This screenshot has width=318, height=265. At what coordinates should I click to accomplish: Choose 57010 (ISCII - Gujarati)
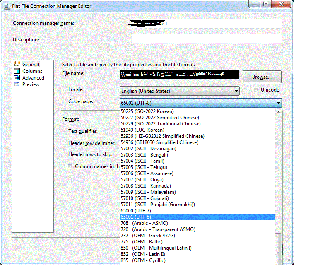click(198, 198)
